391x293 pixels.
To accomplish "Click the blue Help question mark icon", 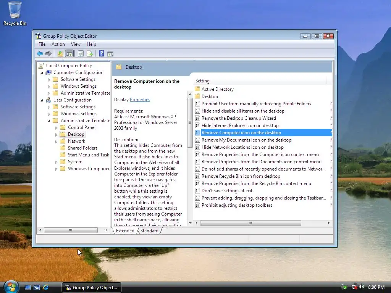I will [101, 53].
